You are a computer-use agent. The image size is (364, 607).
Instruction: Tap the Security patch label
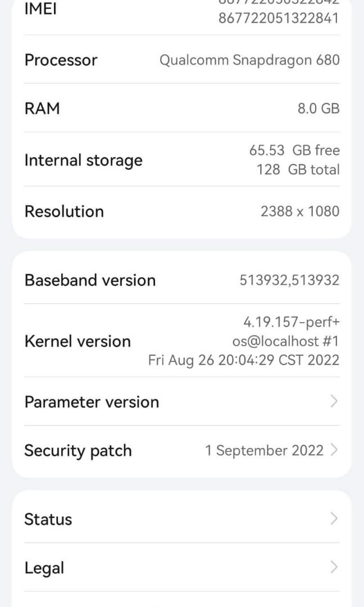[x=78, y=450]
